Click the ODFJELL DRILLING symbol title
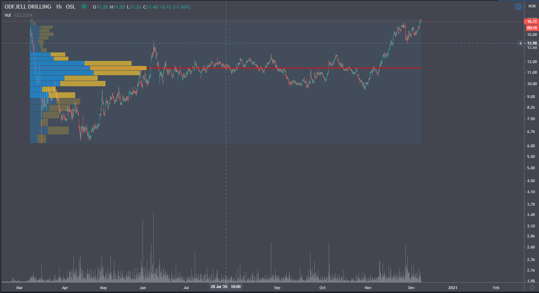The image size is (539, 293). point(28,7)
